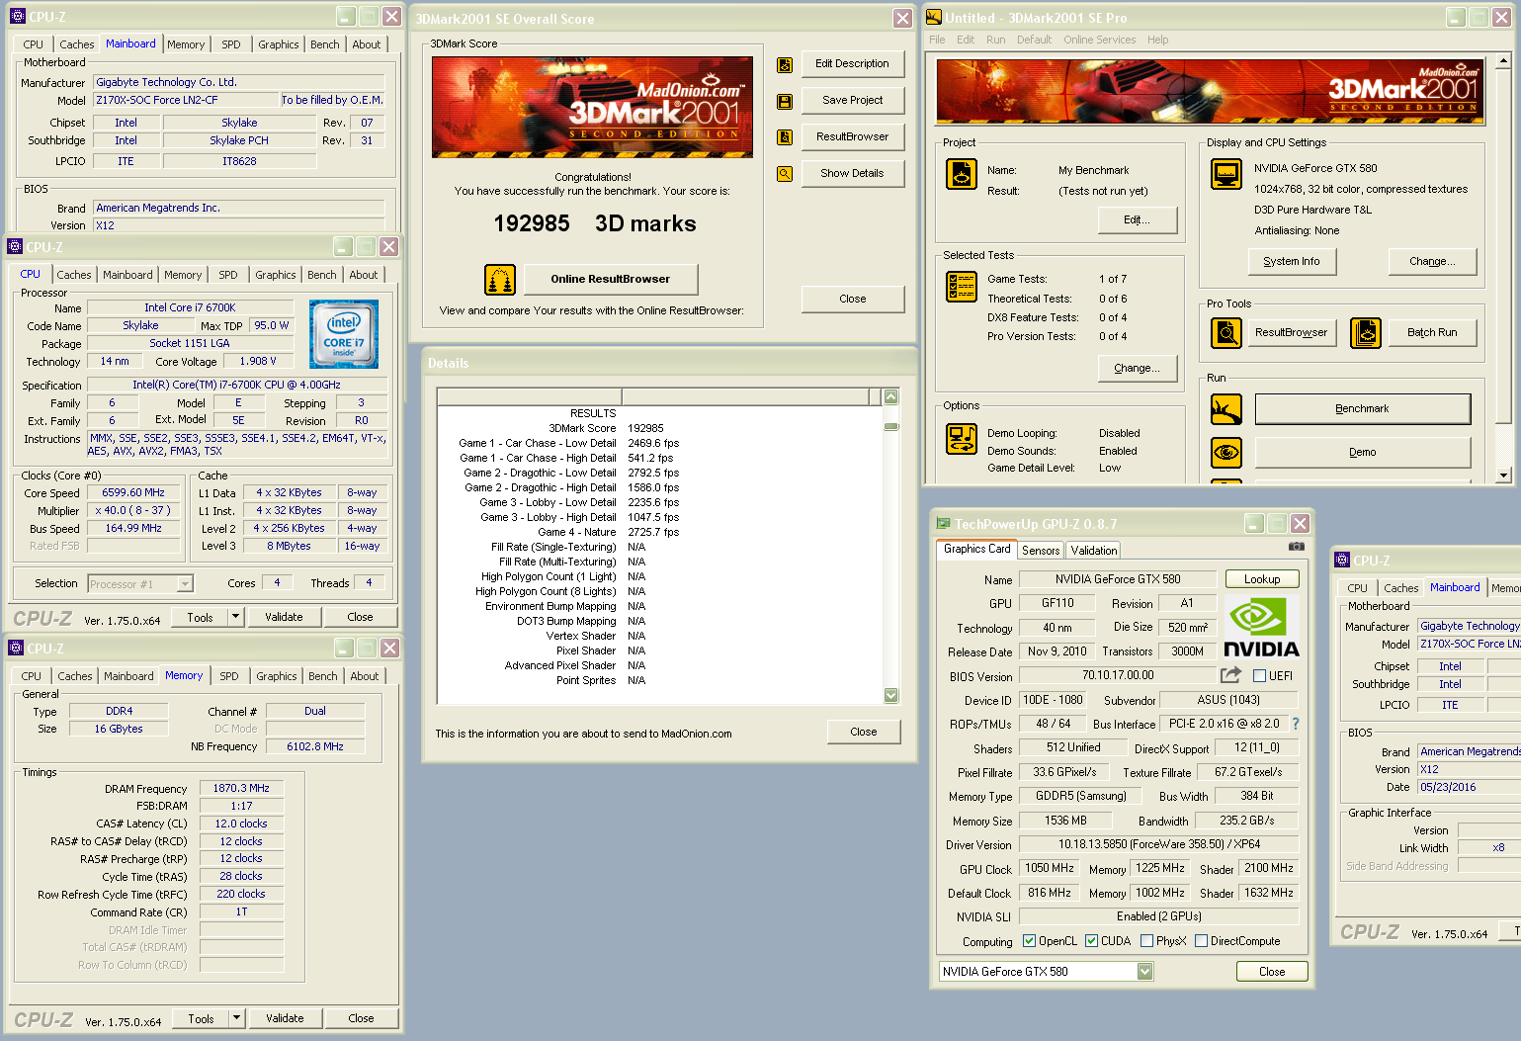Click Details list scrollbar down arrow
This screenshot has width=1521, height=1041.
point(890,695)
